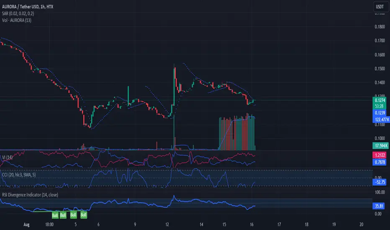This screenshot has height=230, width=390.
Task: Click the date 17 on time axis
Action: pyautogui.click(x=279, y=225)
